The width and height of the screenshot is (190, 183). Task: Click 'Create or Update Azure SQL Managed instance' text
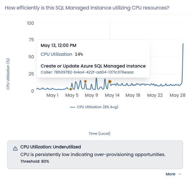point(93,66)
